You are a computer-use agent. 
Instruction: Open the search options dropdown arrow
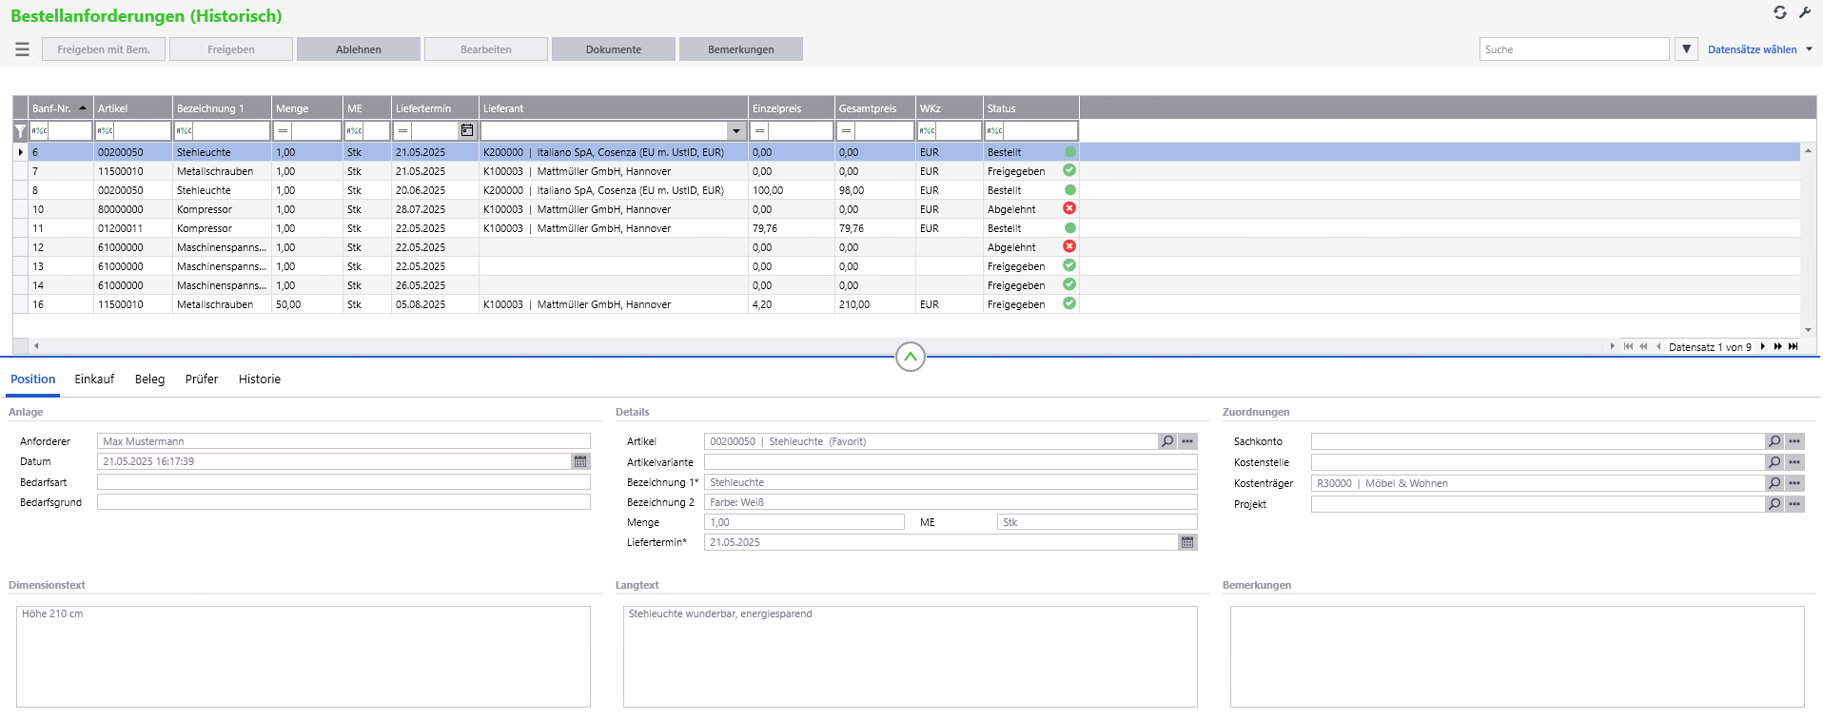[1686, 49]
